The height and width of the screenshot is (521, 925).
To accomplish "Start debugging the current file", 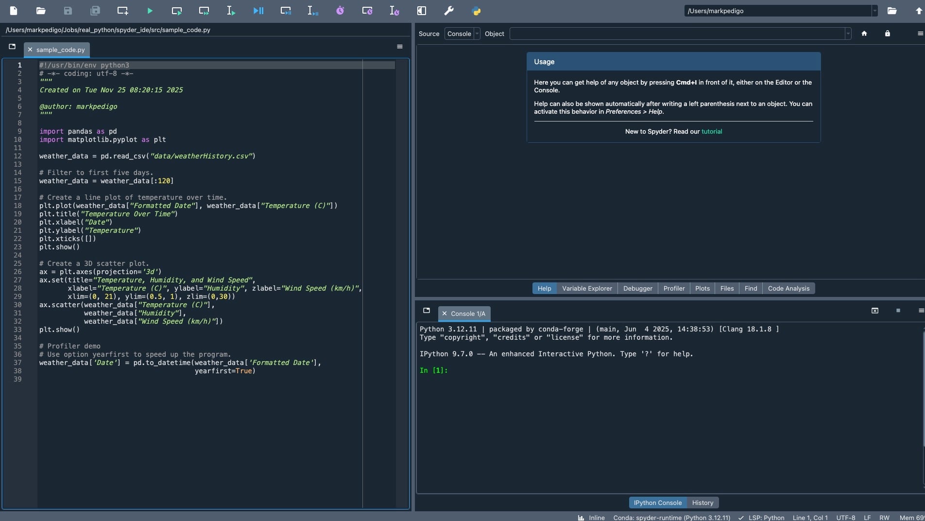I will (258, 11).
